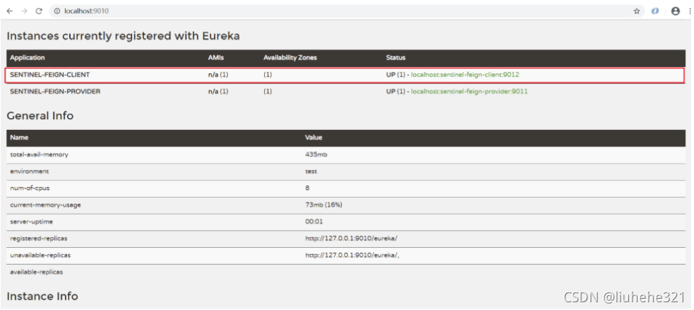Viewport: 694px width, 310px height.
Task: Select the available-replicas row label
Action: pyautogui.click(x=36, y=273)
